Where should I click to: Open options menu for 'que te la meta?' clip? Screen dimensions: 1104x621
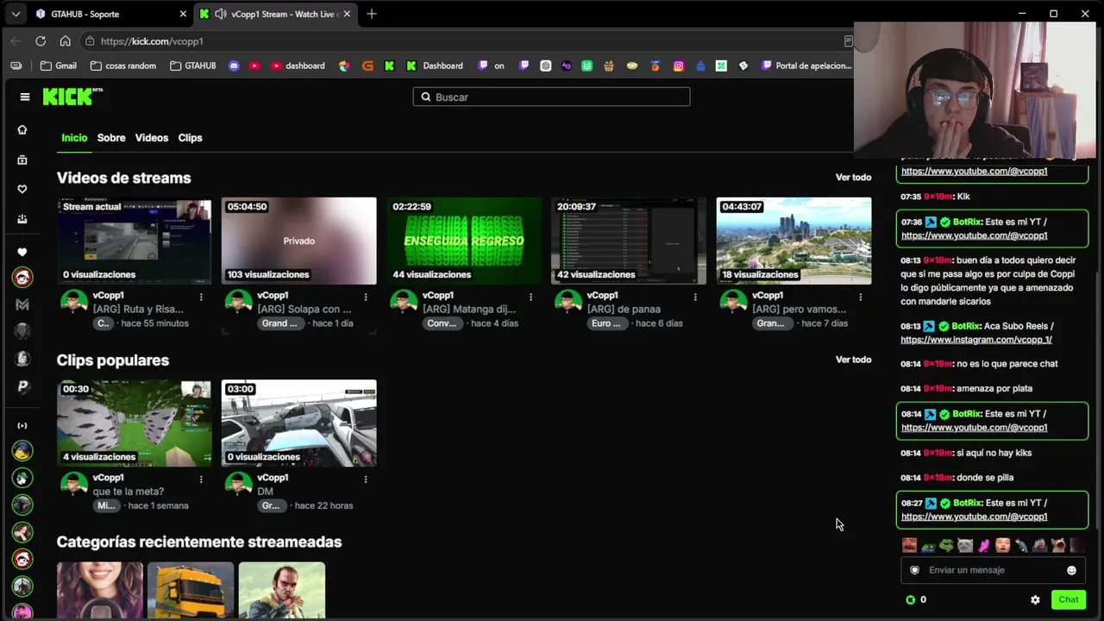tap(201, 480)
